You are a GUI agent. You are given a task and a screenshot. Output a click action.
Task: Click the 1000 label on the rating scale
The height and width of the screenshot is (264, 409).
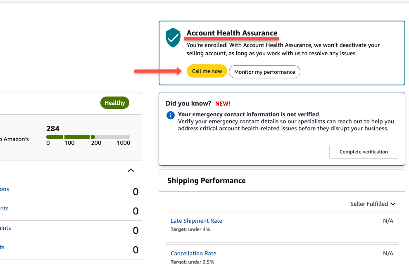coord(124,143)
